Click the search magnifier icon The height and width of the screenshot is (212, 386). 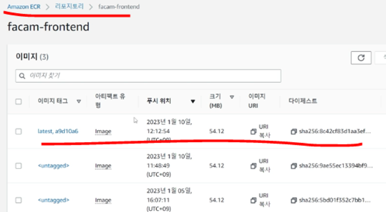click(22, 76)
